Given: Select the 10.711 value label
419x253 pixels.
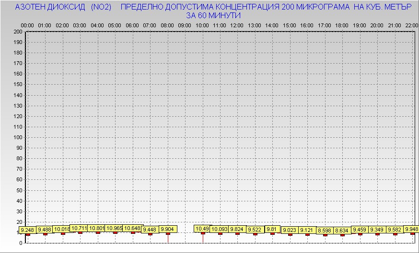Looking at the screenshot, I should coord(79,228).
